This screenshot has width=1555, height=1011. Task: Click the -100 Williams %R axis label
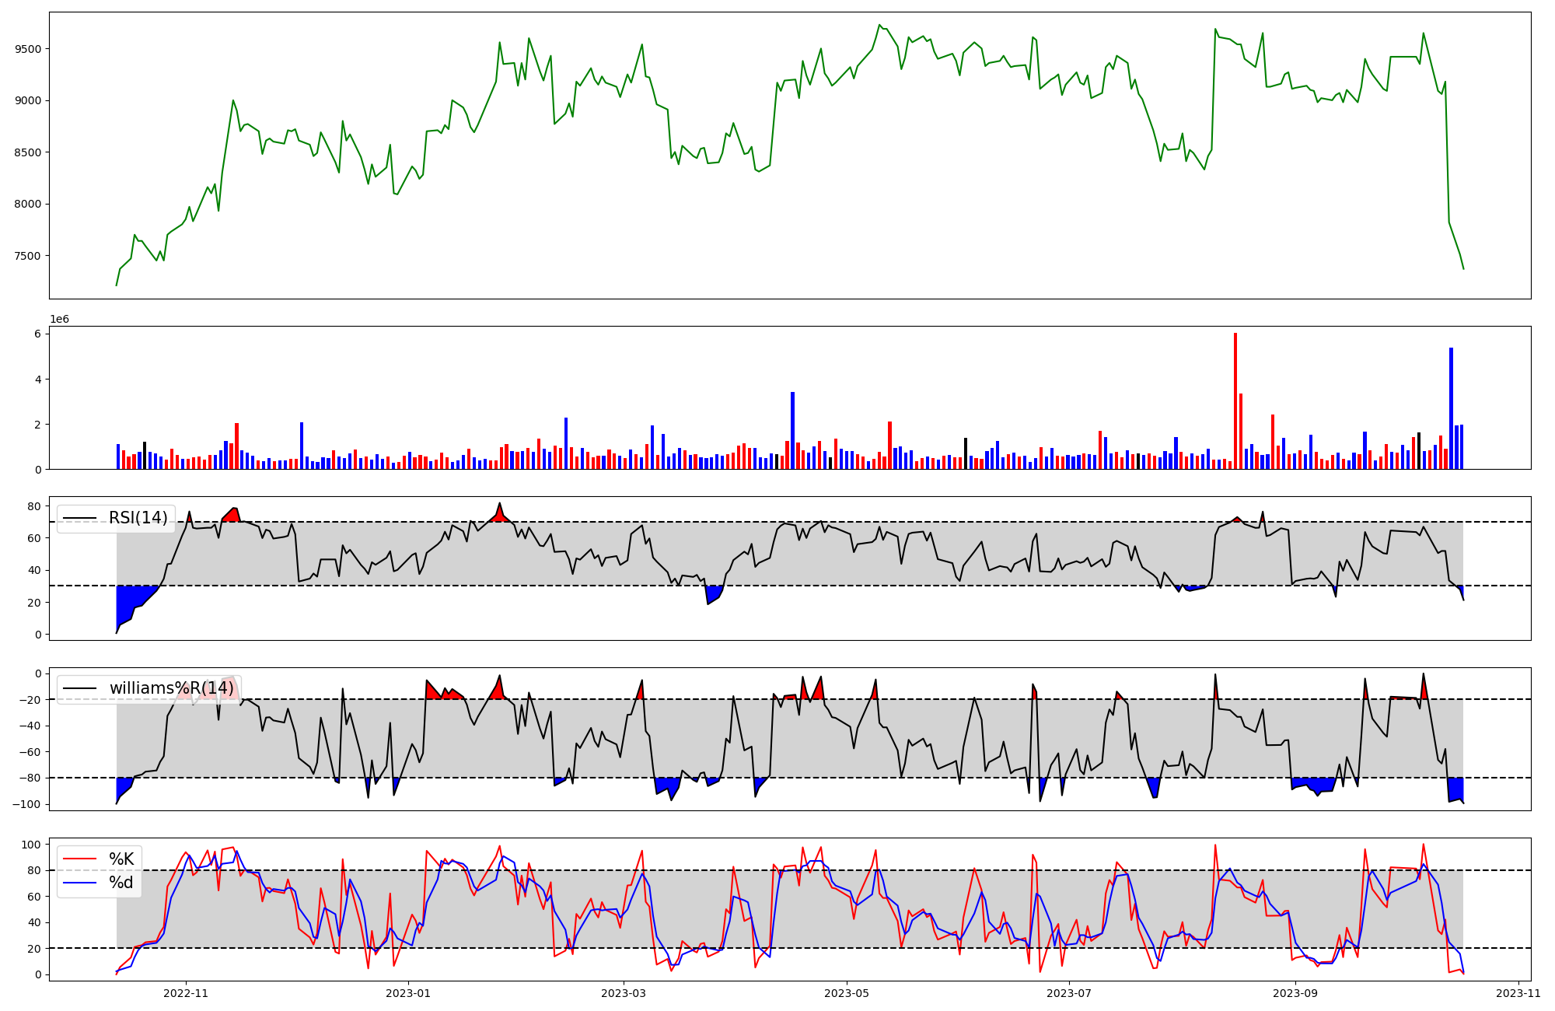point(27,804)
